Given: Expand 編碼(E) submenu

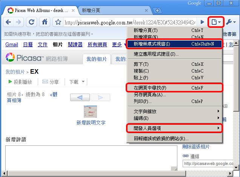Looking at the screenshot, I should click(x=174, y=118).
